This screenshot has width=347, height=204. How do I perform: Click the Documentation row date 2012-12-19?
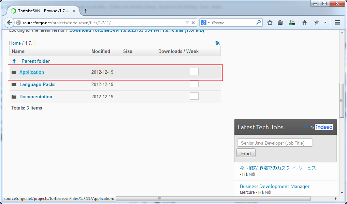coord(102,97)
